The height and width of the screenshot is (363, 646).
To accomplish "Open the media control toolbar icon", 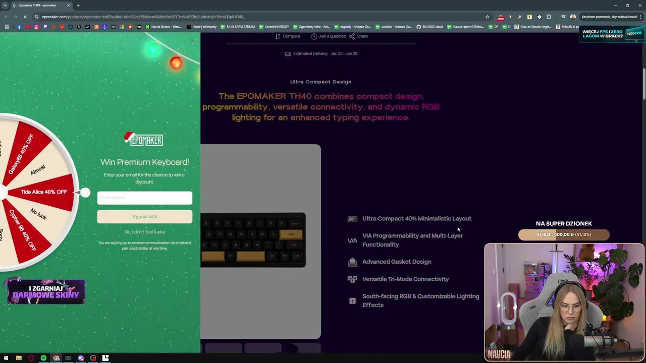I will click(x=563, y=17).
